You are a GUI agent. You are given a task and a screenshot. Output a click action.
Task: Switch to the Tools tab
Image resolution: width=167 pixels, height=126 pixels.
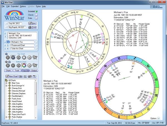pyautogui.click(x=17, y=71)
